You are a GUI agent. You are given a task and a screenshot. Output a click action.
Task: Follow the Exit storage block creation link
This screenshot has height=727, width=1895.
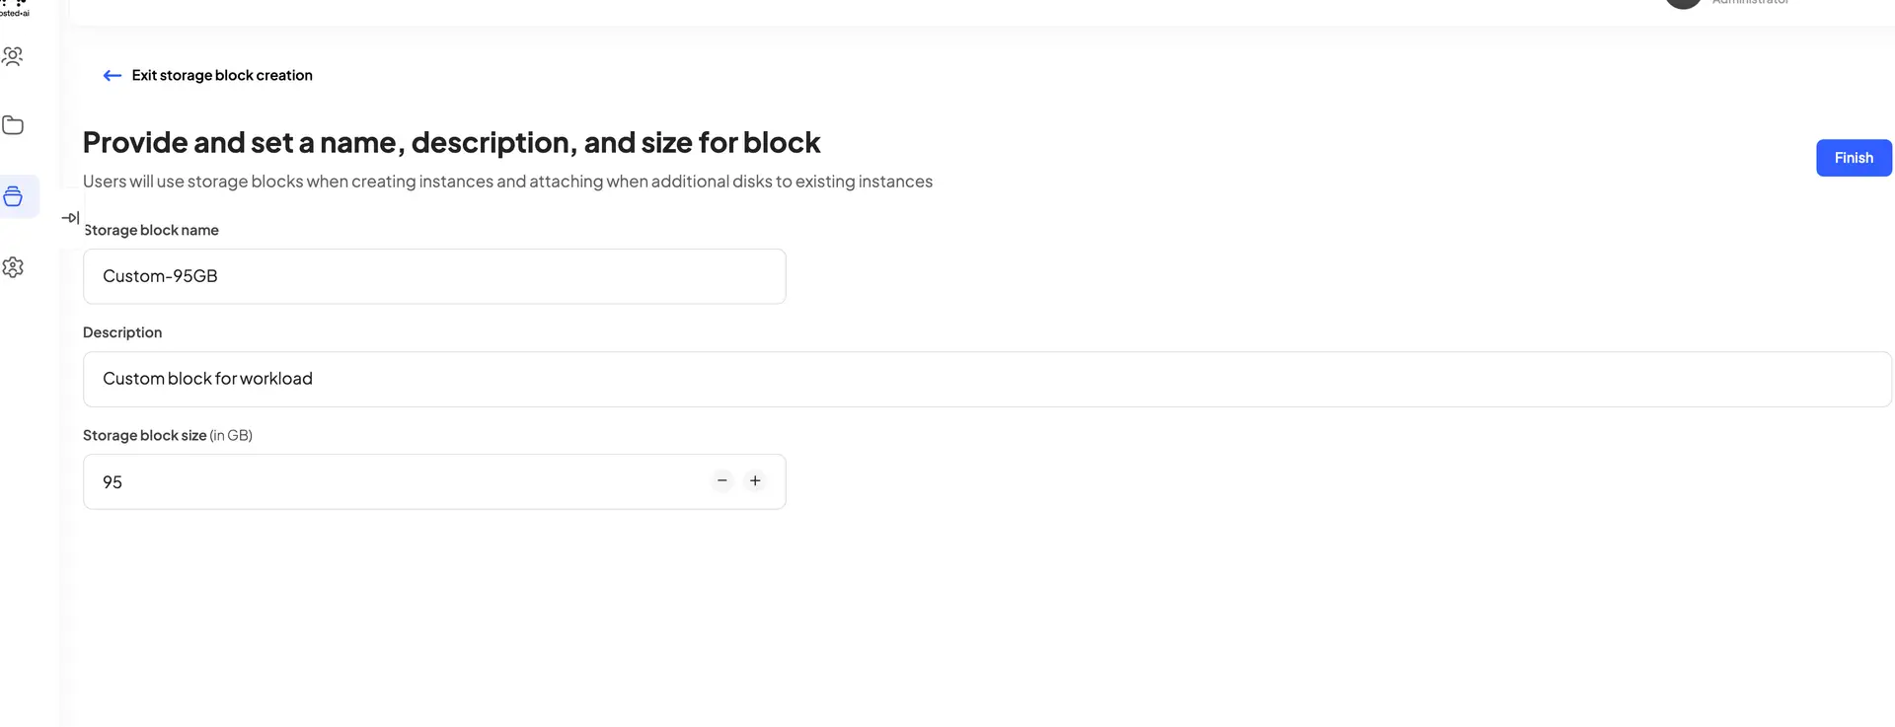pyautogui.click(x=221, y=75)
